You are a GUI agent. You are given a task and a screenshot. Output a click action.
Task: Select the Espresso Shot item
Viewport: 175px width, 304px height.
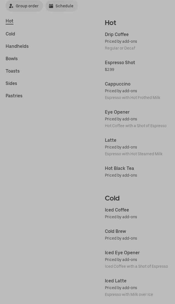[120, 63]
